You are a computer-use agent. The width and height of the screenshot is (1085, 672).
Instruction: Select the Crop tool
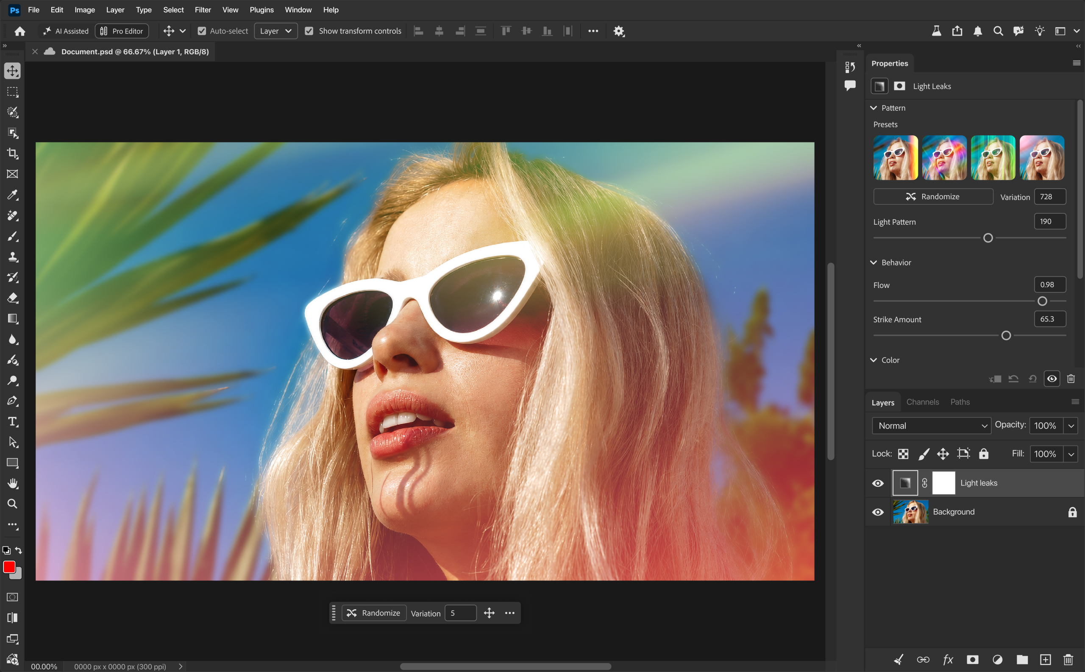(x=12, y=153)
